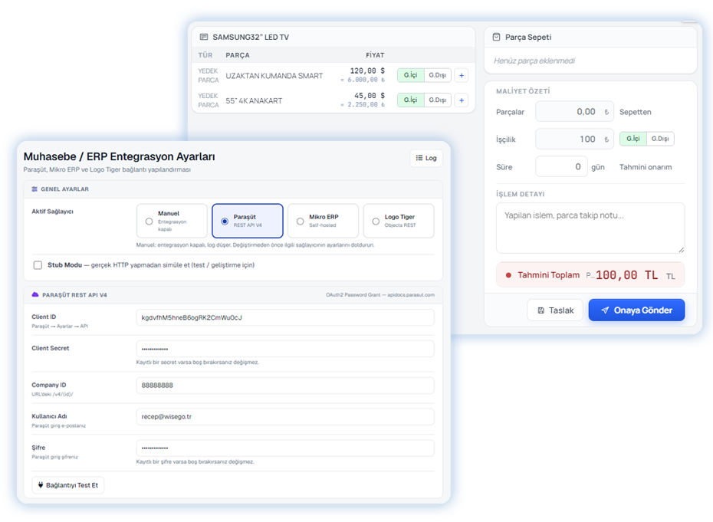Click the Paraşüt cloud icon

coord(35,294)
